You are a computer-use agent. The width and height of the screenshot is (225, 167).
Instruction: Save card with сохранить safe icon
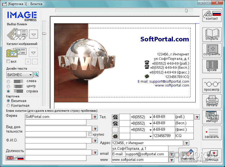[212, 50]
